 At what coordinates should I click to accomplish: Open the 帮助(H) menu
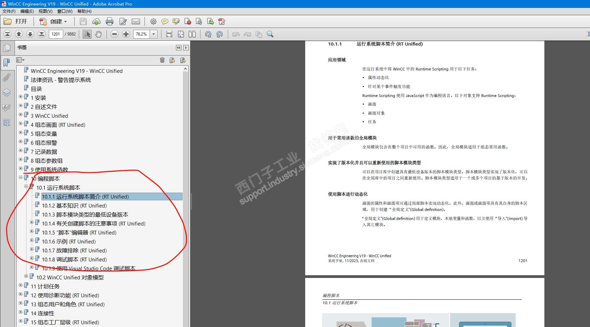(85, 11)
